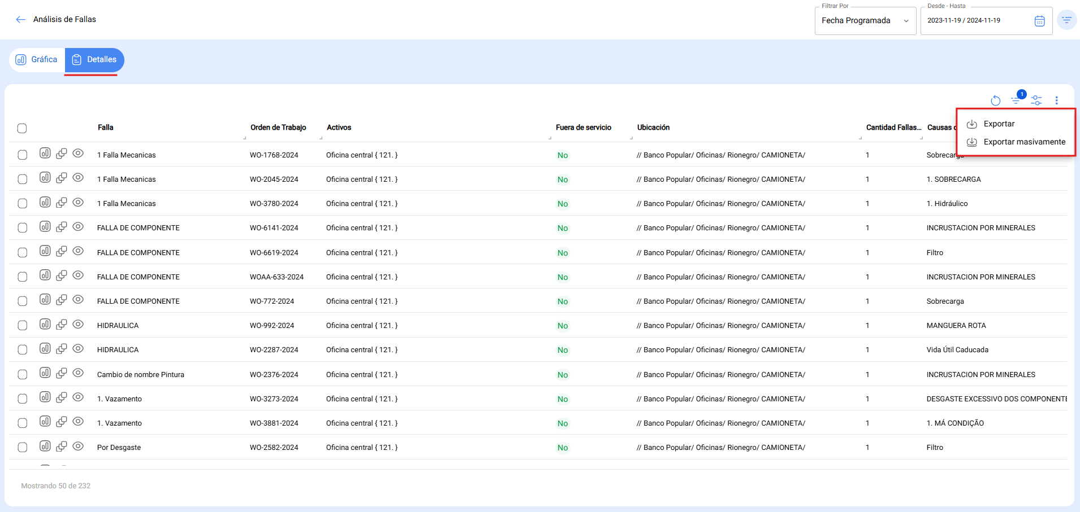Switch to the Gráfica tab
This screenshot has height=512, width=1080.
tap(37, 60)
